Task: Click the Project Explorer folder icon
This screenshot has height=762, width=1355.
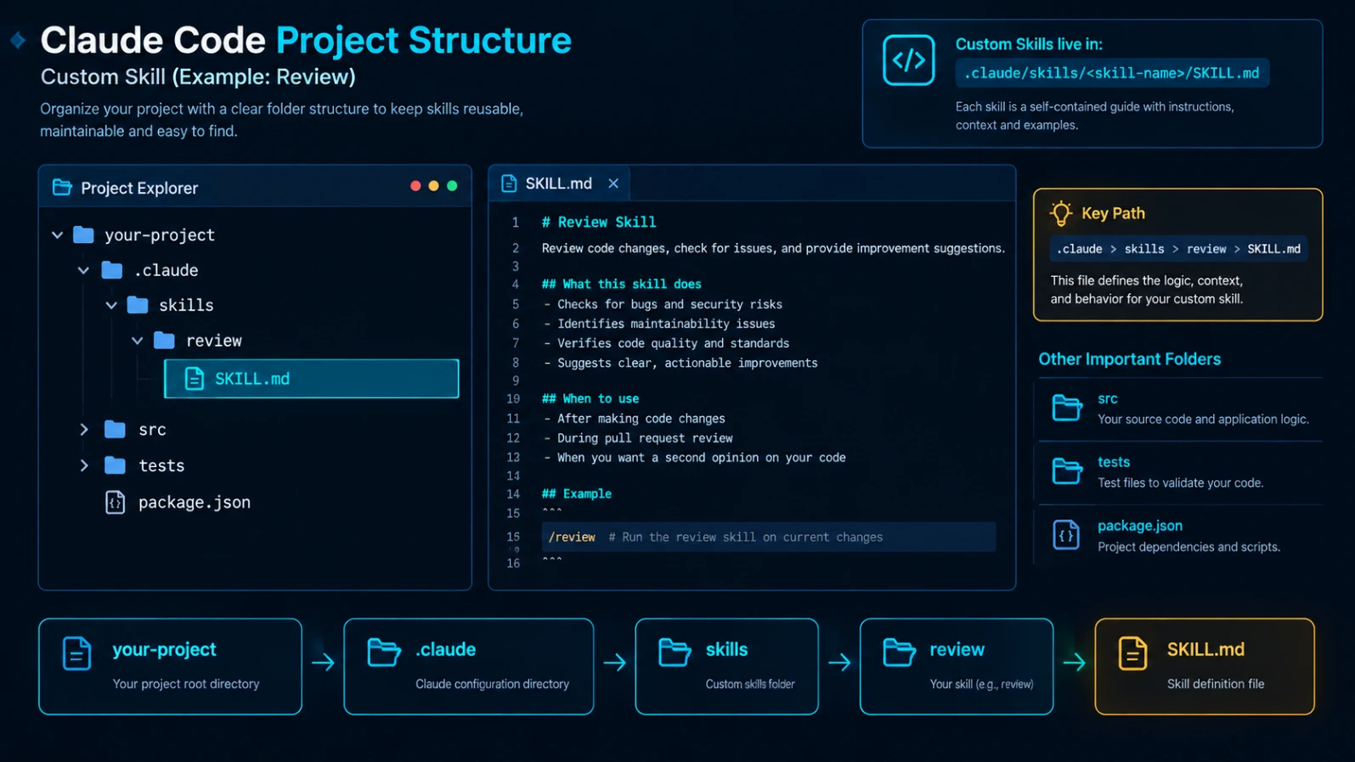Action: pyautogui.click(x=62, y=188)
